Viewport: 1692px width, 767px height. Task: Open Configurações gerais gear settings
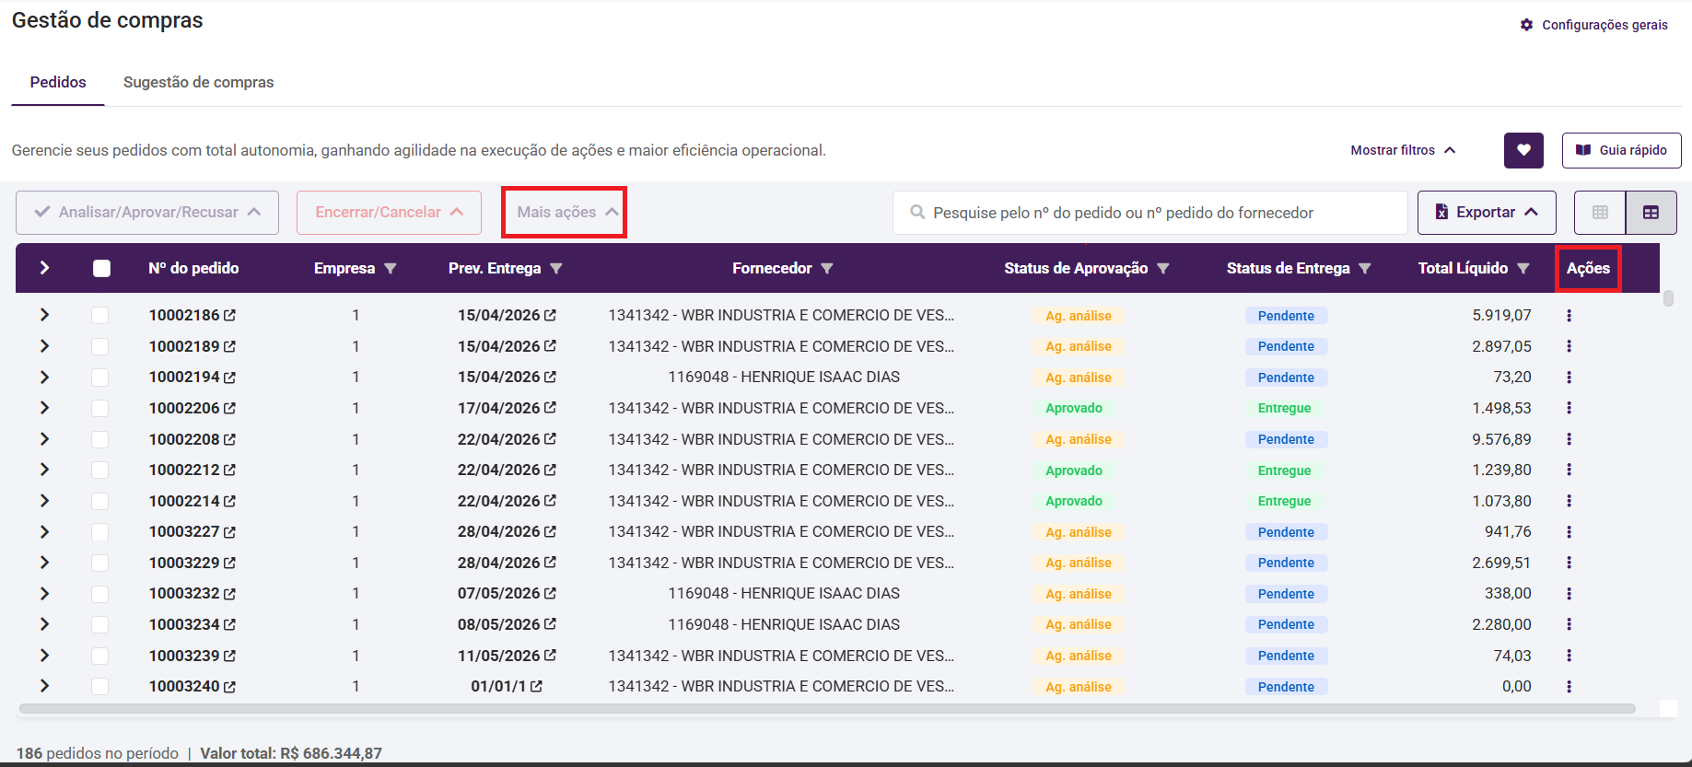(1593, 25)
